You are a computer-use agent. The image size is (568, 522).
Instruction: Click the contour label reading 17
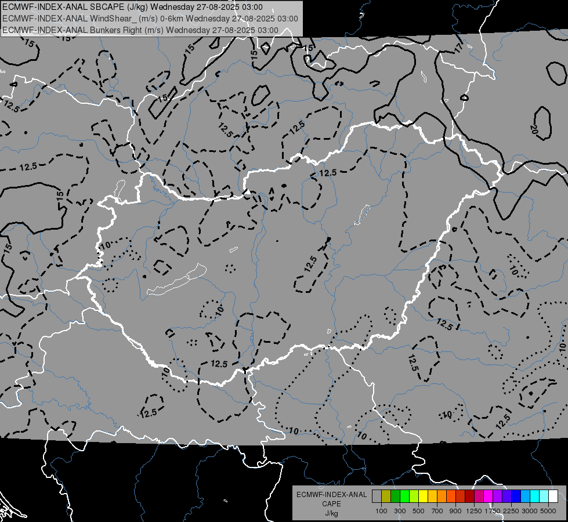[459, 48]
